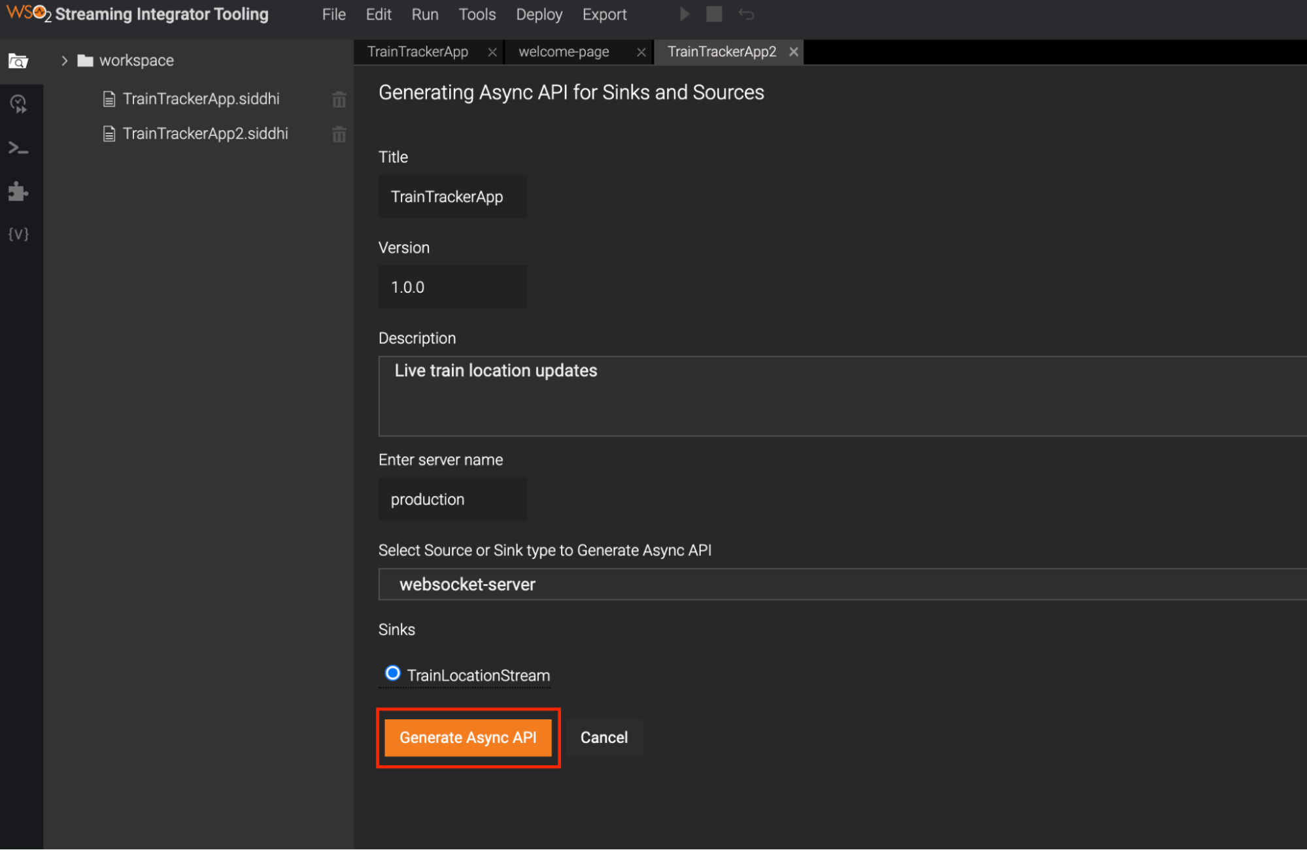Click the run play toolbar icon
Screen dimensions: 1307x850
point(684,14)
